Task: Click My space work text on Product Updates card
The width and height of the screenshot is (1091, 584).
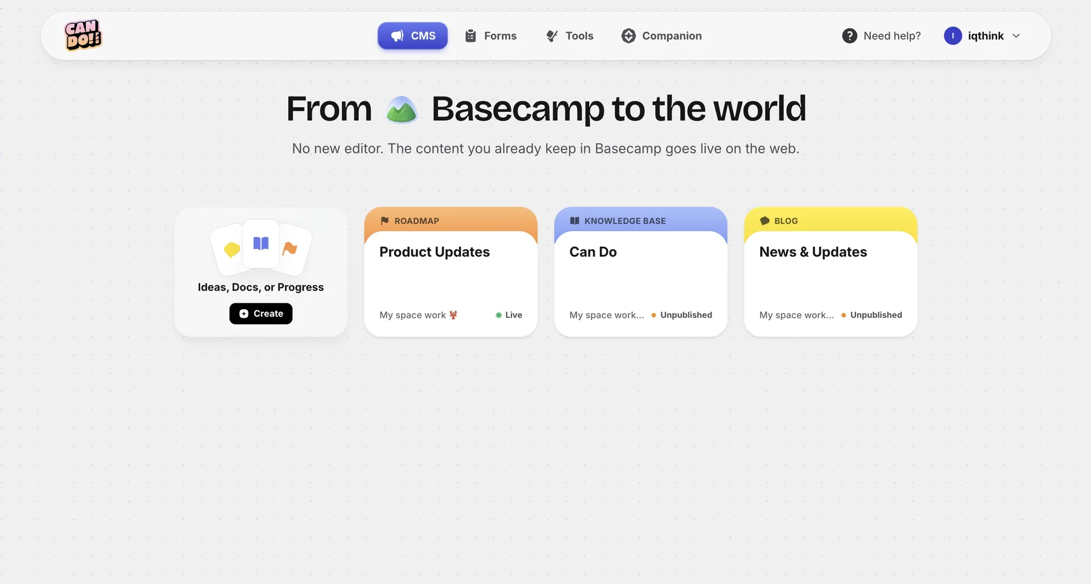Action: coord(413,315)
